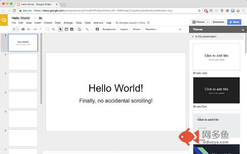Viewport: 247px width, 154px height.
Task: Star the Hello World presentation
Action: 35,18
